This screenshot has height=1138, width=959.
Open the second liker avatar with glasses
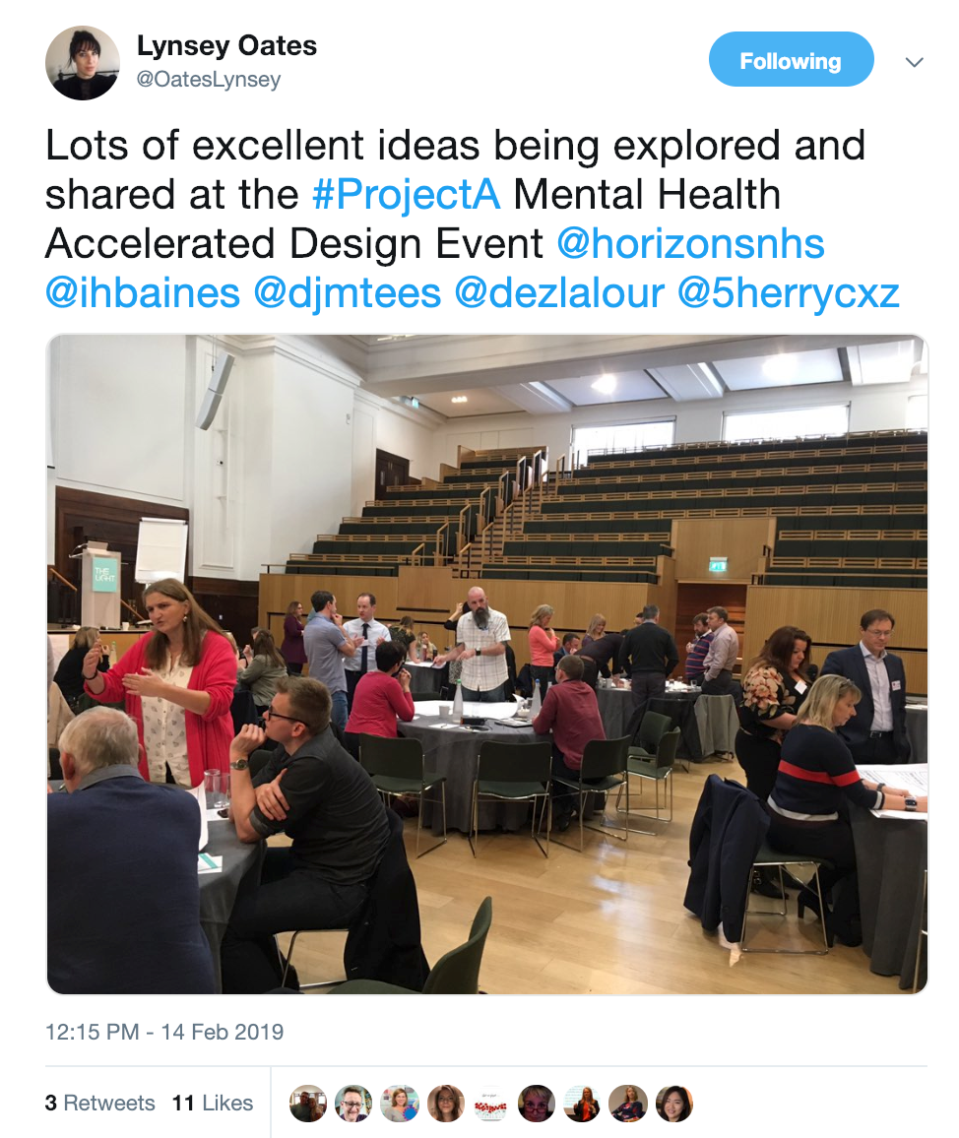point(353,1104)
